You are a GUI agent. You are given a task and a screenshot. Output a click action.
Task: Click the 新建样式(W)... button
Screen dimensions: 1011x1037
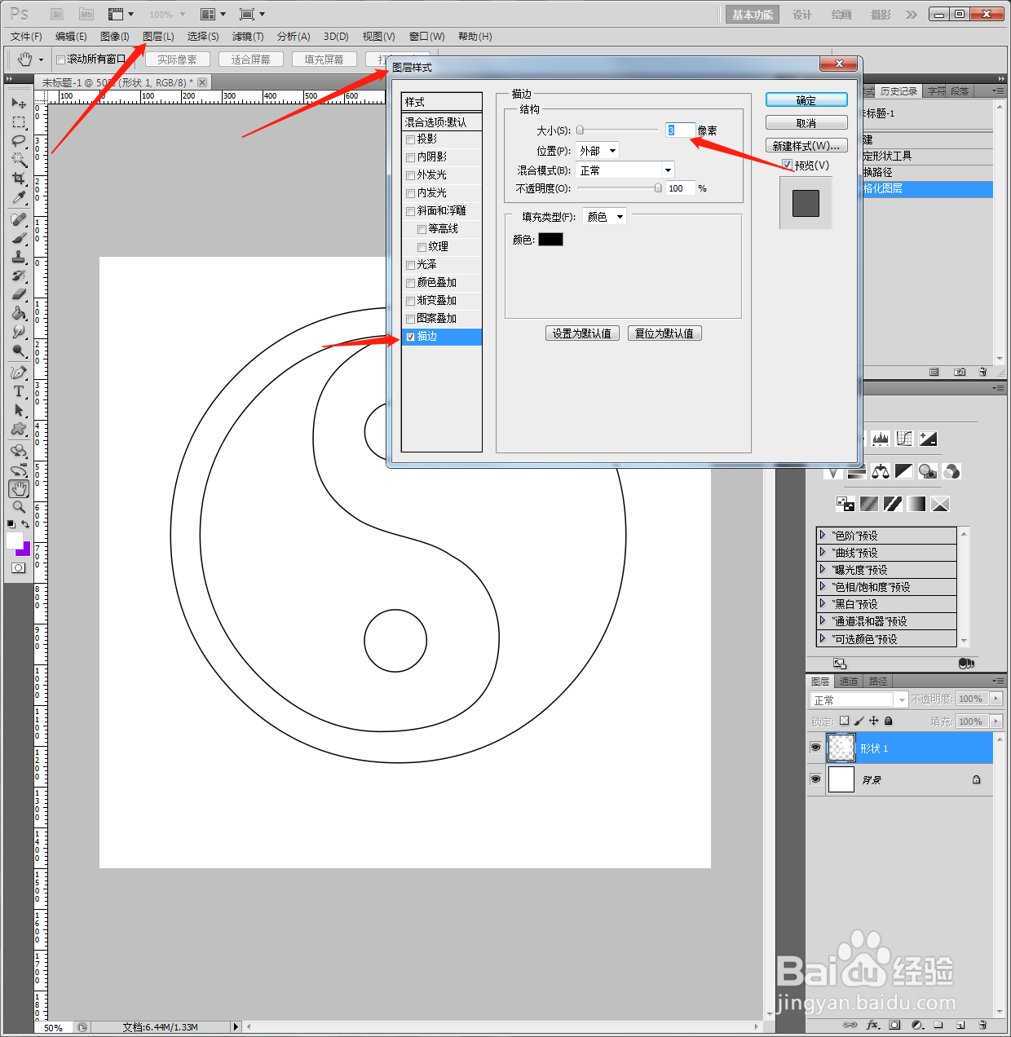[806, 146]
